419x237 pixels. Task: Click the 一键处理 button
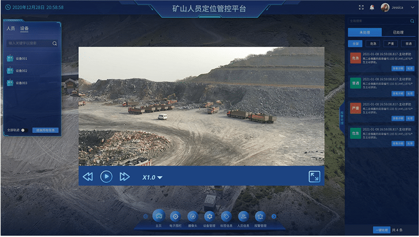(382, 230)
